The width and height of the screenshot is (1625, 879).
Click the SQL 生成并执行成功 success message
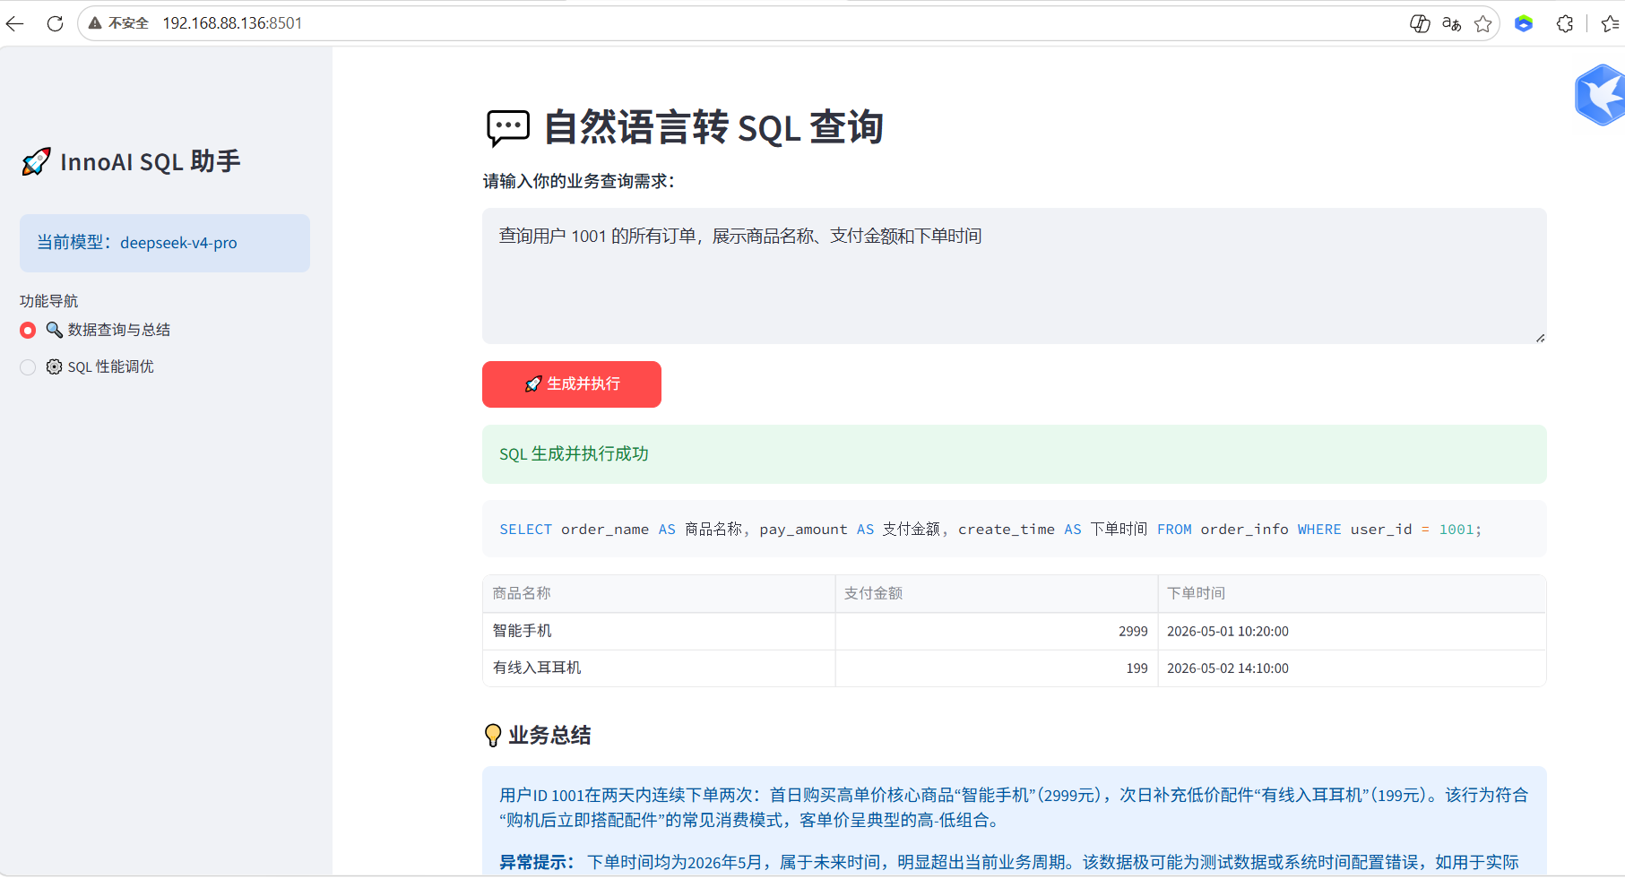[x=1015, y=454]
